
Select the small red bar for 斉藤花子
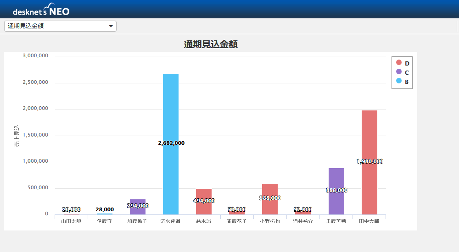coord(237,213)
